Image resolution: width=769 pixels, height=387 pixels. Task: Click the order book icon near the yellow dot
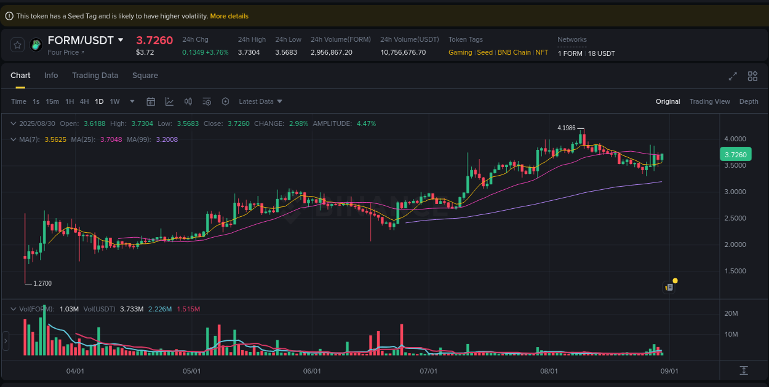pyautogui.click(x=669, y=287)
